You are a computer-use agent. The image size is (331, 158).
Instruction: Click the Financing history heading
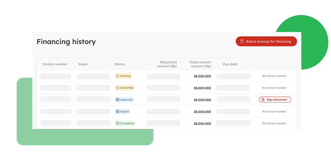pyautogui.click(x=66, y=42)
